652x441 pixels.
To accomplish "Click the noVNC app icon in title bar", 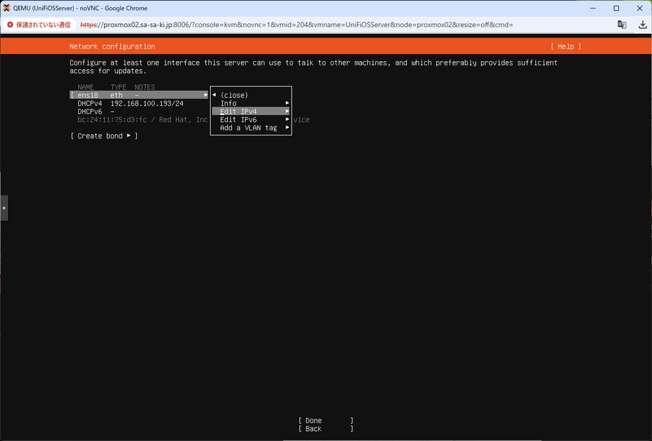I will tap(6, 8).
